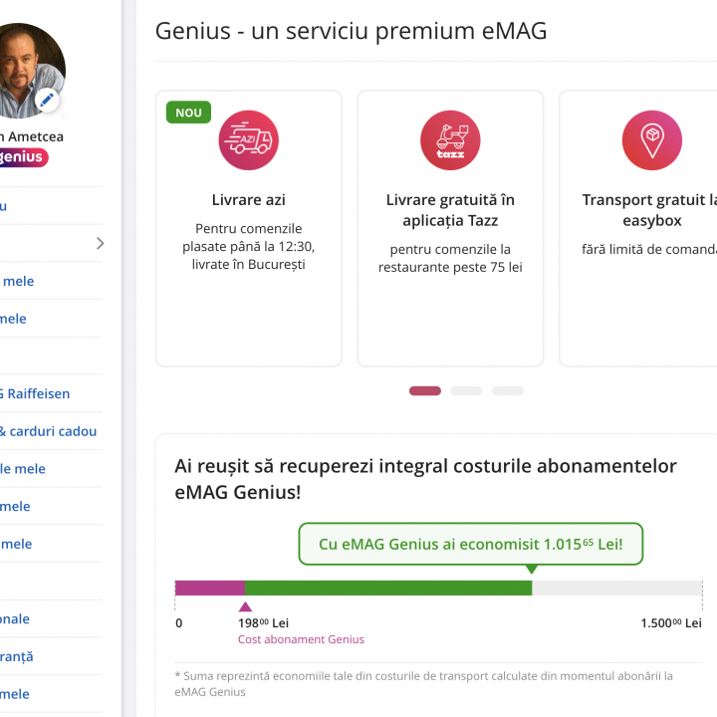Click the pencil edit icon on profile photo
The image size is (717, 717).
click(47, 101)
